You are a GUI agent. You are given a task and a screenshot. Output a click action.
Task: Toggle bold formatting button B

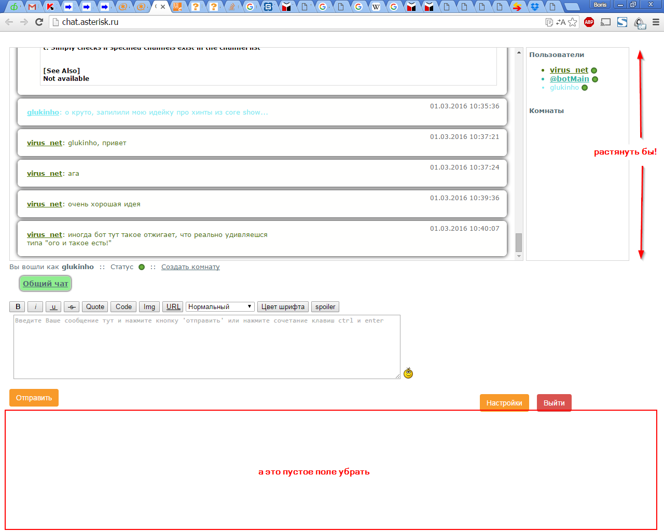[18, 306]
